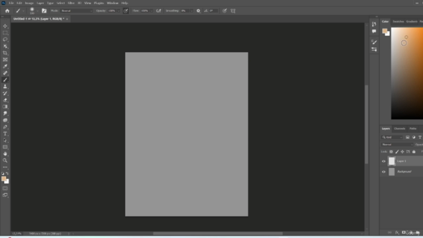
Task: Select the Frame tool
Action: [x=5, y=59]
